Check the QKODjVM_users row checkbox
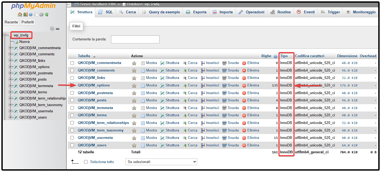Image resolution: width=381 pixels, height=172 pixels. pos(72,145)
